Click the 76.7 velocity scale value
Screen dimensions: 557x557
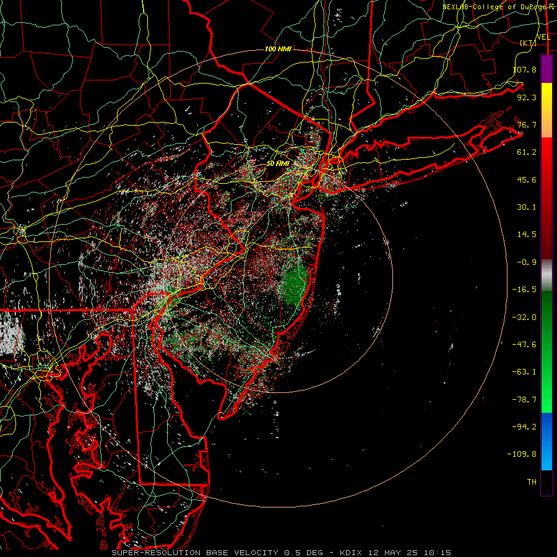pos(527,124)
